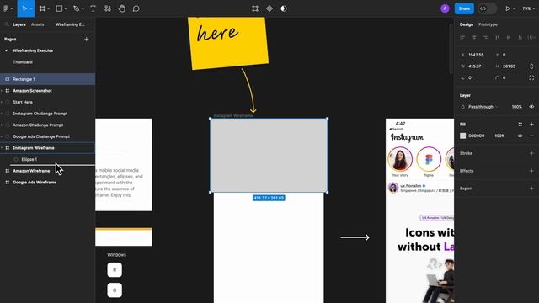Screen dimensions: 539x303
Task: Toggle visibility of the D9D9D9 fill
Action: (x=520, y=136)
